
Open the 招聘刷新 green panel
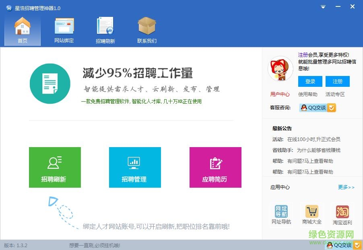(x=55, y=167)
